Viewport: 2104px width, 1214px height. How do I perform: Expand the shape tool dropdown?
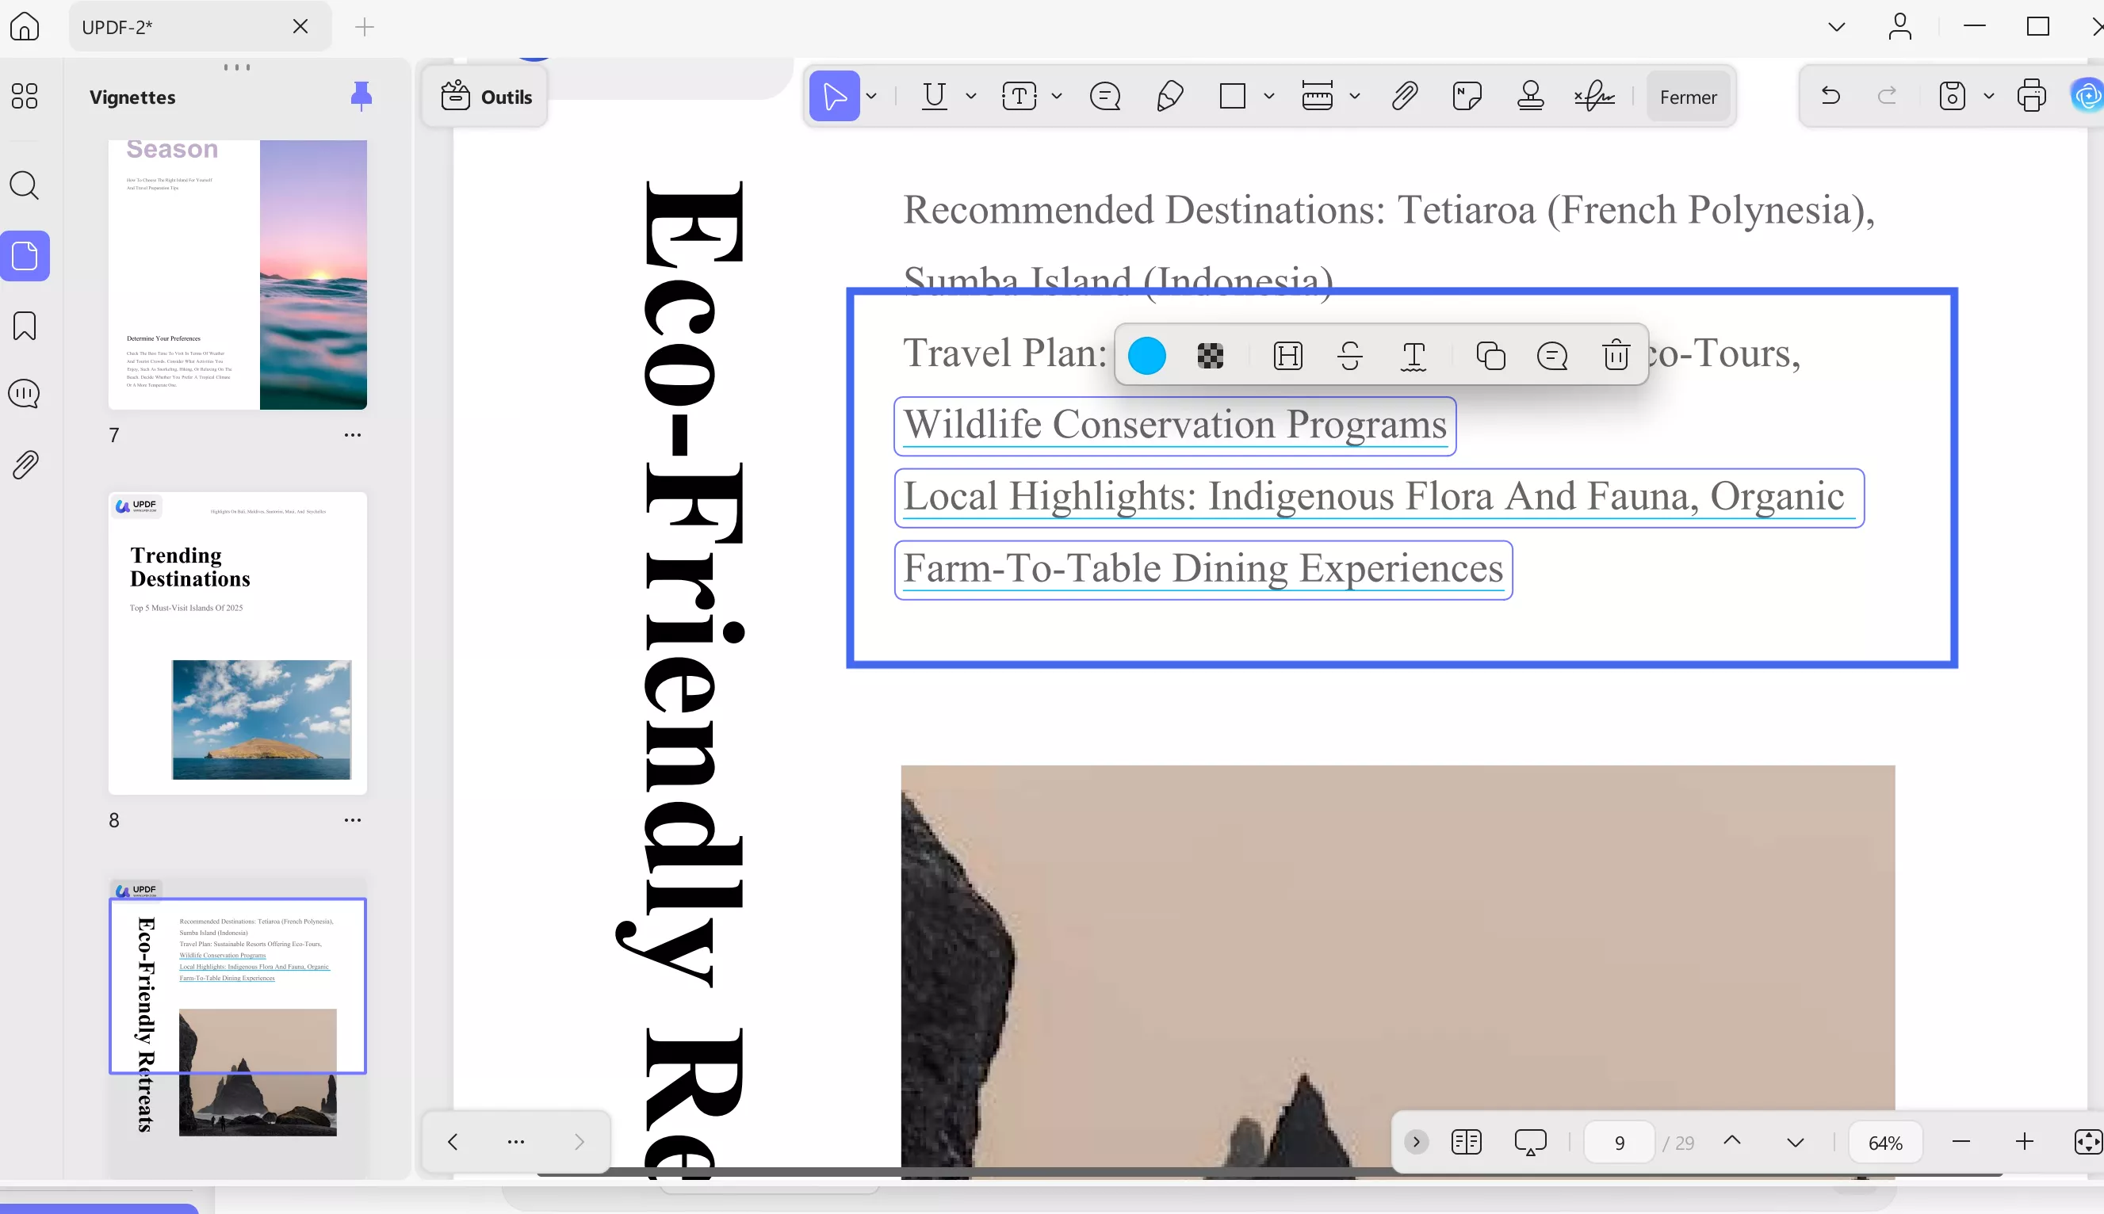click(x=1269, y=97)
